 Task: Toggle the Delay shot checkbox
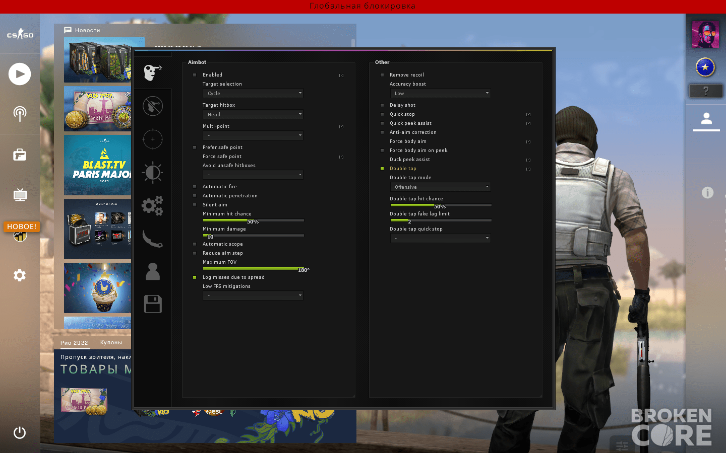[382, 105]
